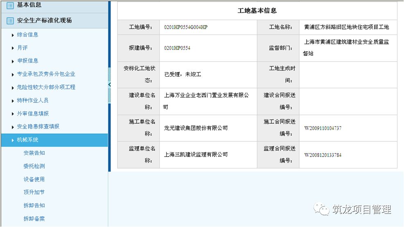
Task: Open the 基本信息 section header
Action: coord(54,7)
